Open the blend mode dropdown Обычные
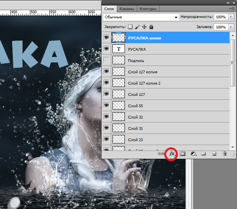Screen dimensions: 237x209 pos(141,17)
